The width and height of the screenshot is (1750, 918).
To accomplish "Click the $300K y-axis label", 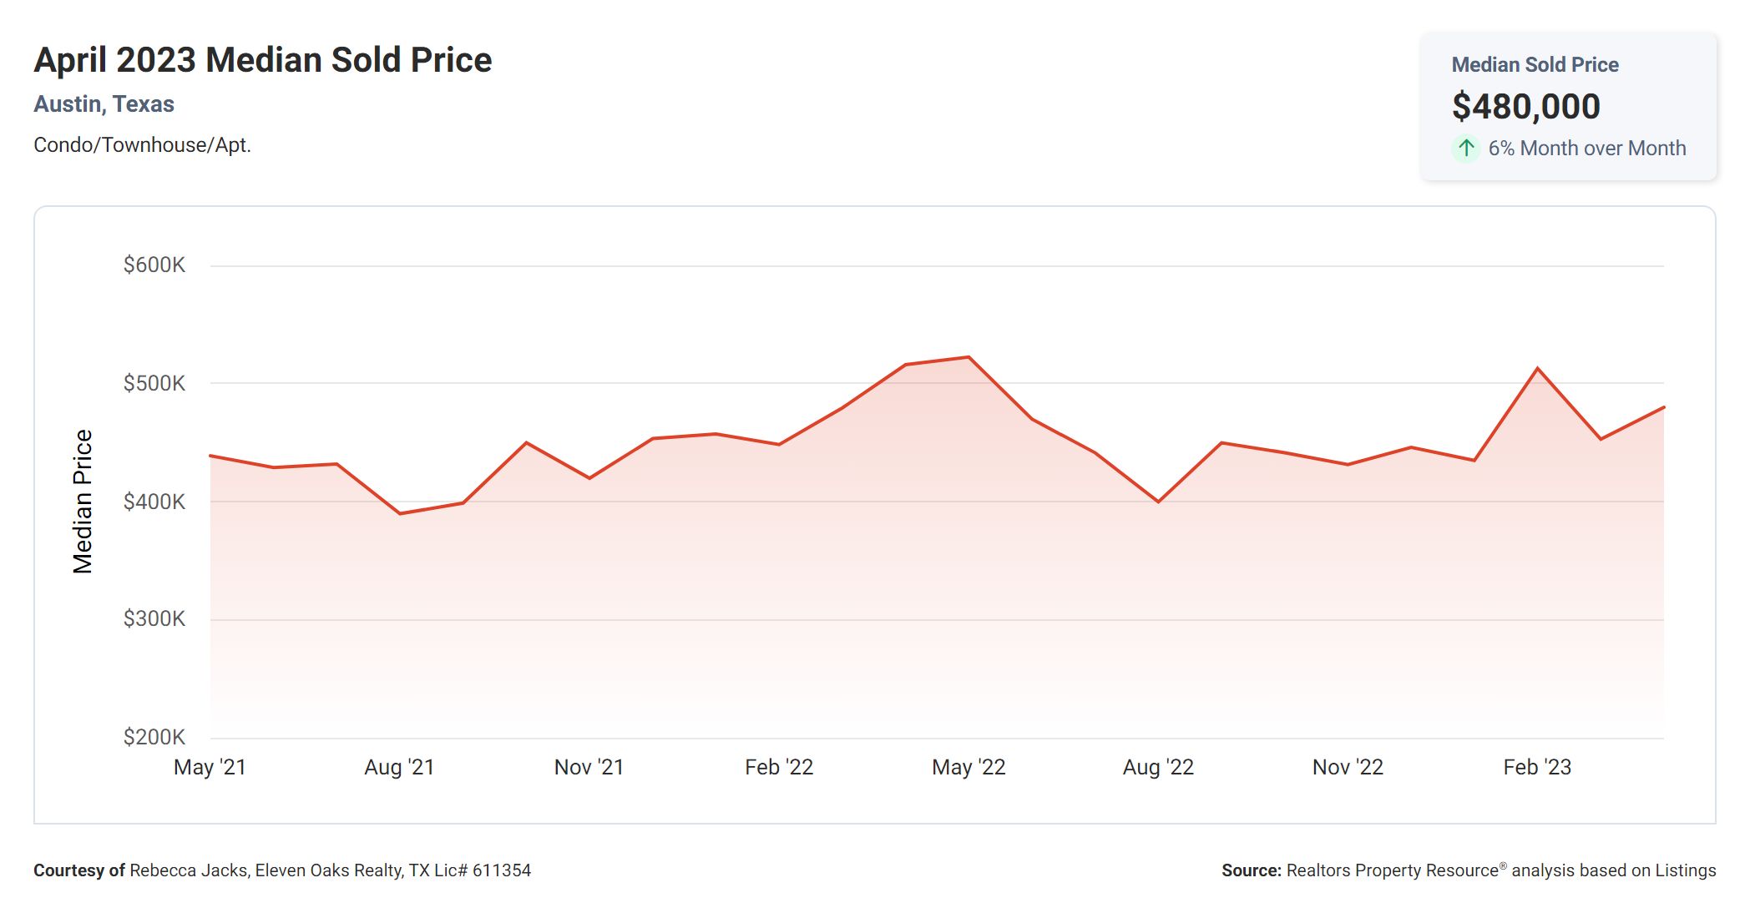I will (x=154, y=619).
